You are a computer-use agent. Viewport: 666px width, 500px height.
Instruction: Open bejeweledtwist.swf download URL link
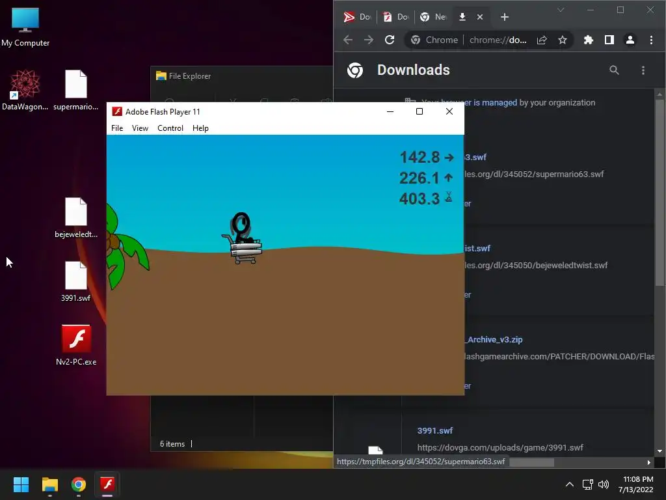[536, 266]
